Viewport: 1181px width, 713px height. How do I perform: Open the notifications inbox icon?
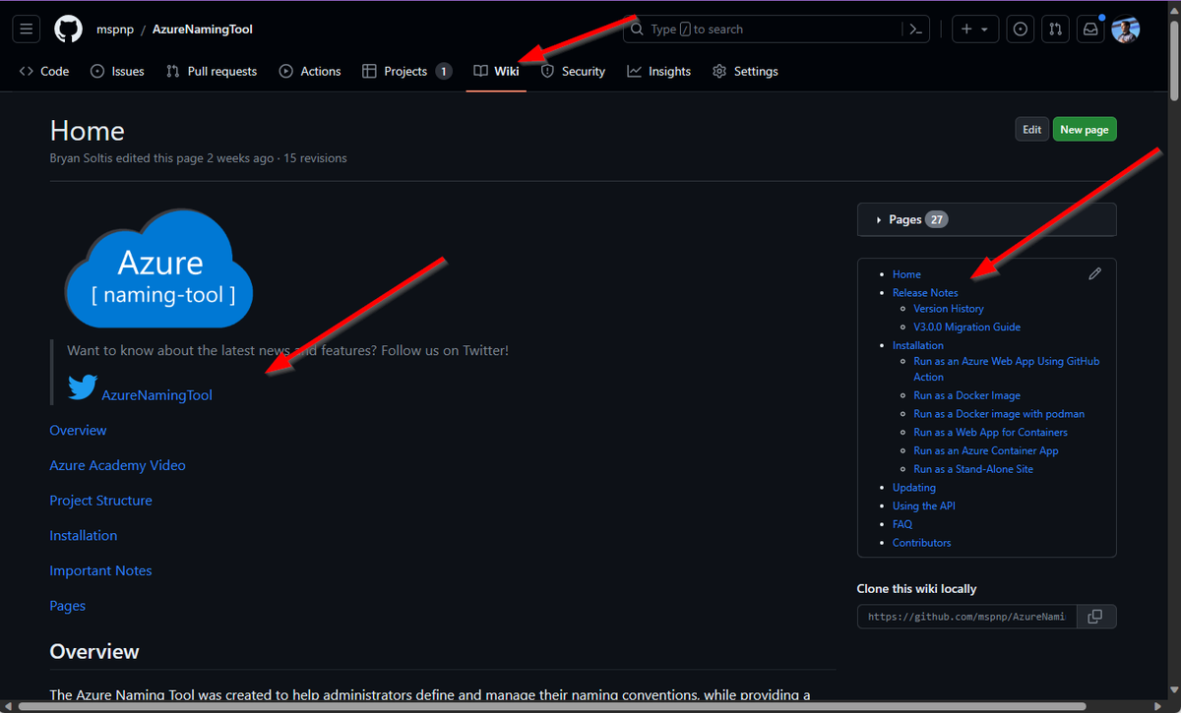(x=1089, y=30)
